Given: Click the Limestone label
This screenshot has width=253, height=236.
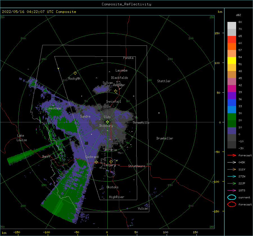Looking at the screenshot, I should pyautogui.click(x=53, y=108).
